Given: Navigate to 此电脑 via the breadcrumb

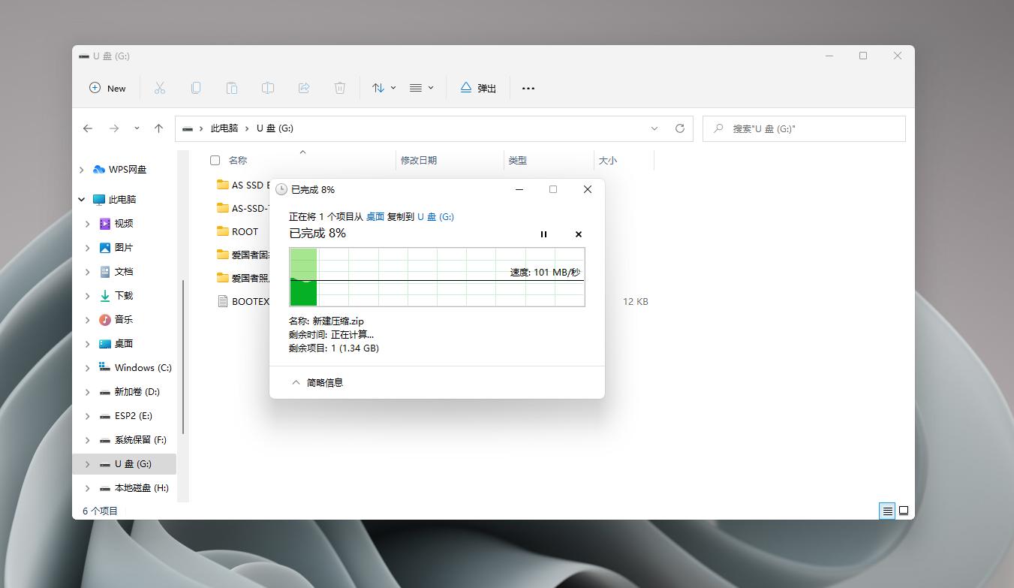Looking at the screenshot, I should point(226,128).
